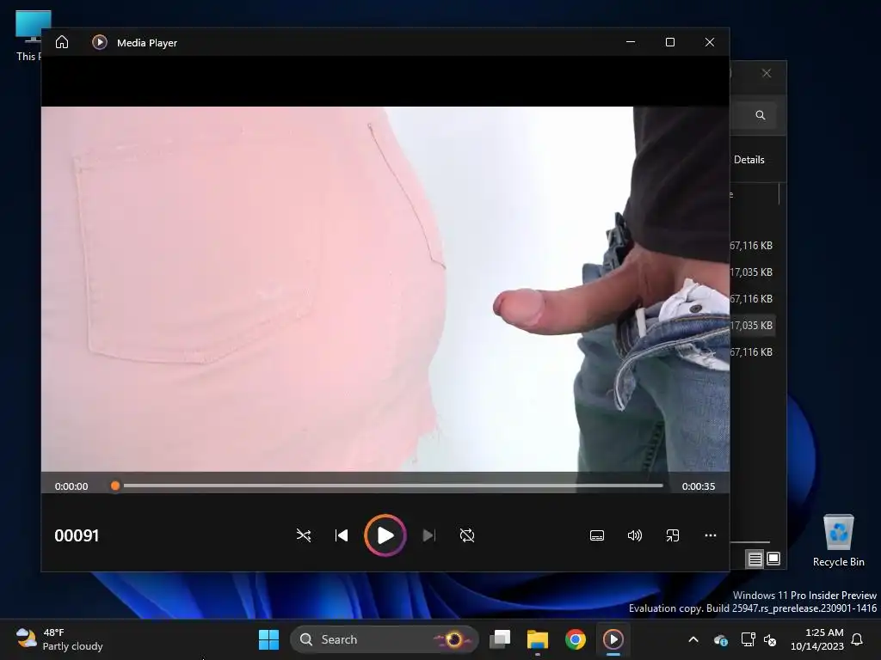Maximize the Media Player window
This screenshot has height=660, width=881.
669,42
